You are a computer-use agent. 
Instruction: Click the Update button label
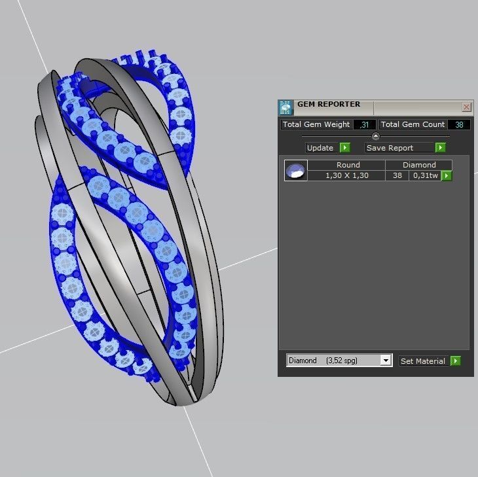point(322,148)
